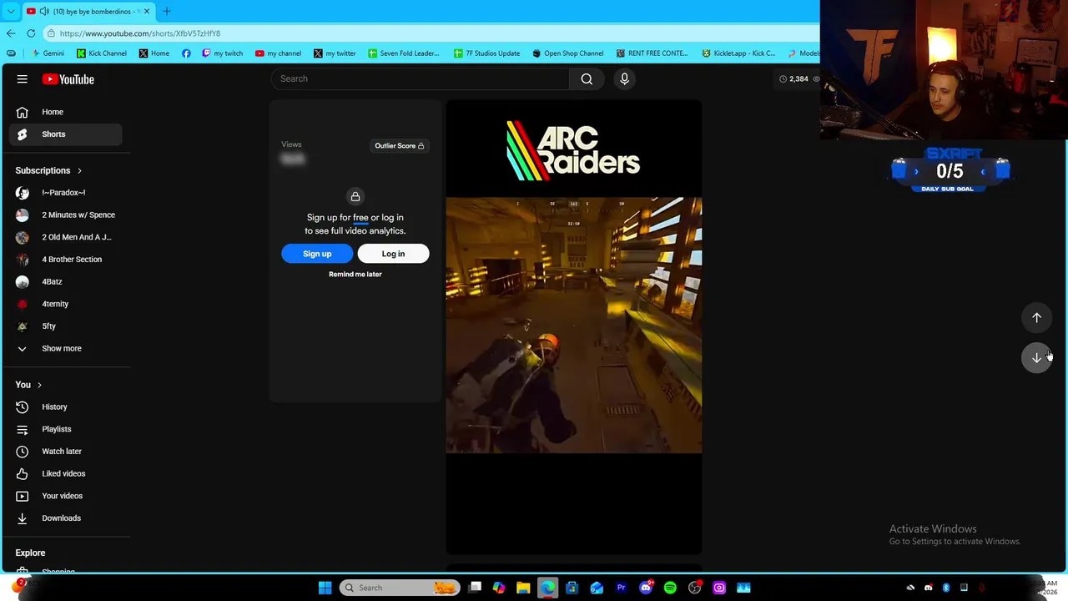Go to the YouTube logo home link
1068x601 pixels.
tap(68, 79)
